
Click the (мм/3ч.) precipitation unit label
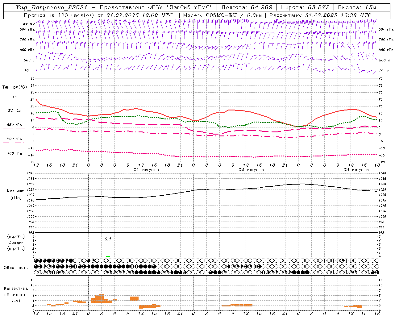coord(16,237)
